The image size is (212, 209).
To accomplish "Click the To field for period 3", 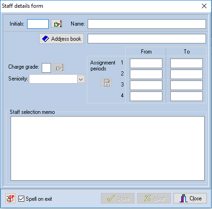I will (x=186, y=85).
